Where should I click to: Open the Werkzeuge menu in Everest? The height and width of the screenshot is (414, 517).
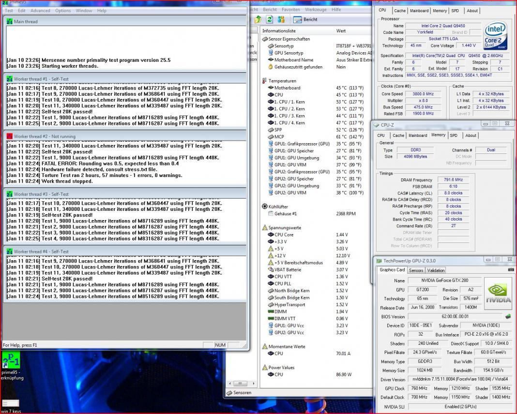pos(316,10)
